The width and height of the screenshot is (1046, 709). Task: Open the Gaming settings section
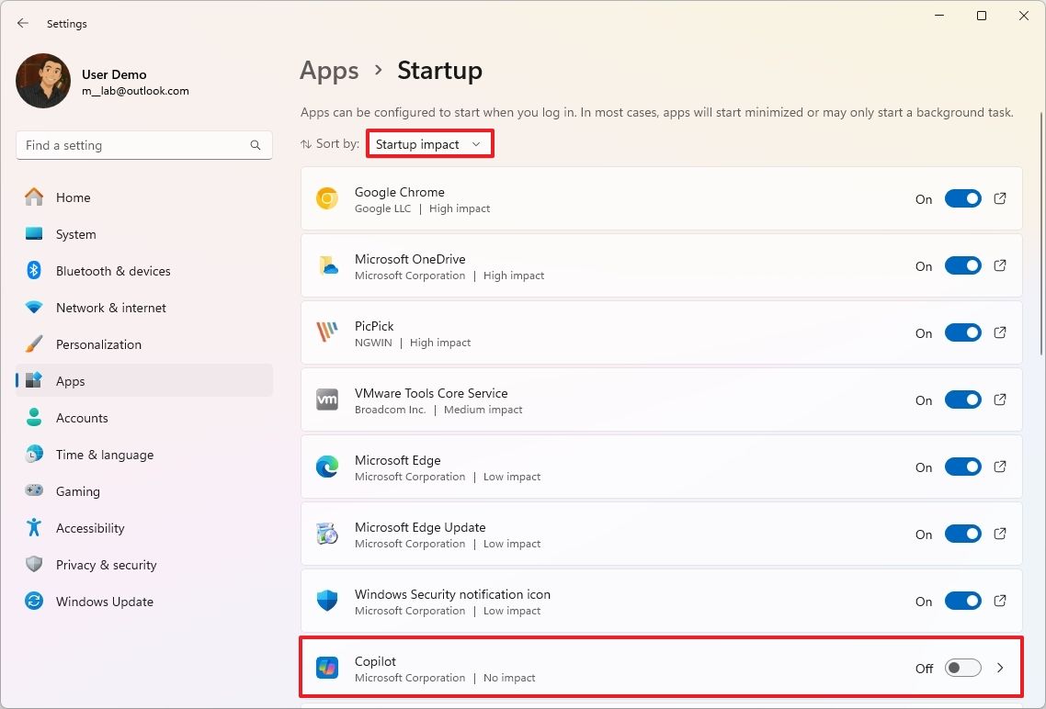coord(77,491)
